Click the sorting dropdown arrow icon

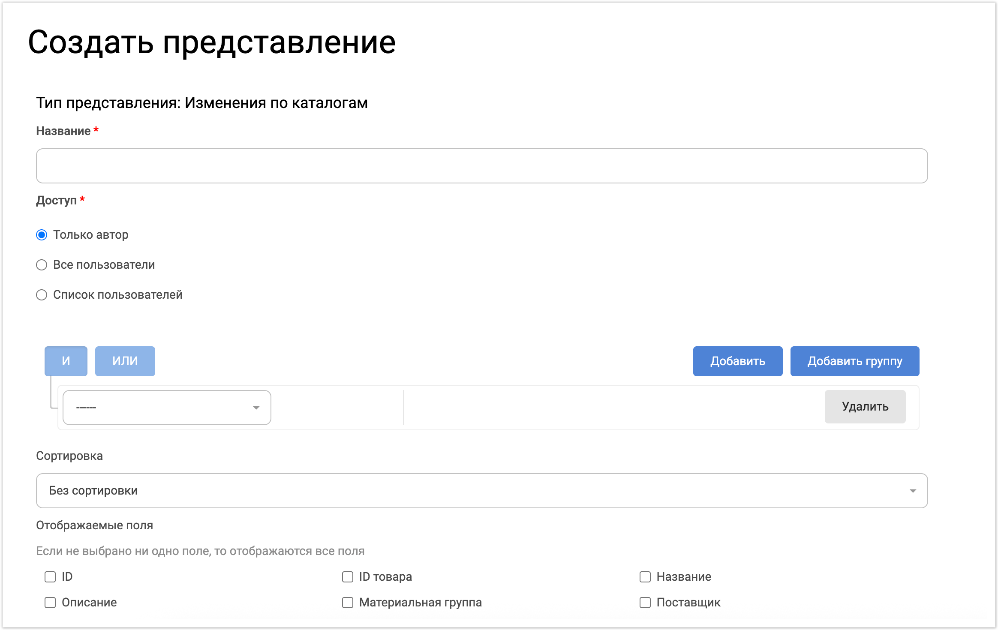point(913,491)
